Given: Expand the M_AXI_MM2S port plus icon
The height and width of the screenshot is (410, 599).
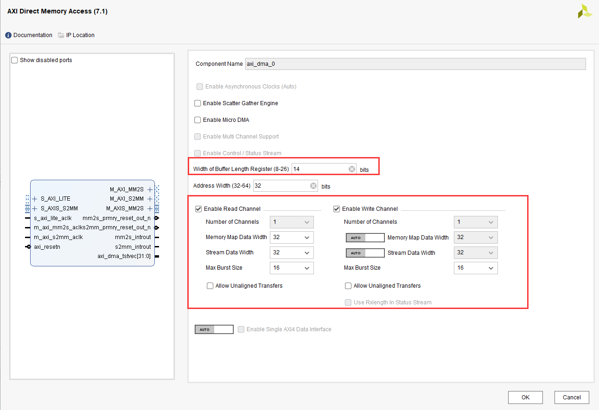Looking at the screenshot, I should 150,189.
